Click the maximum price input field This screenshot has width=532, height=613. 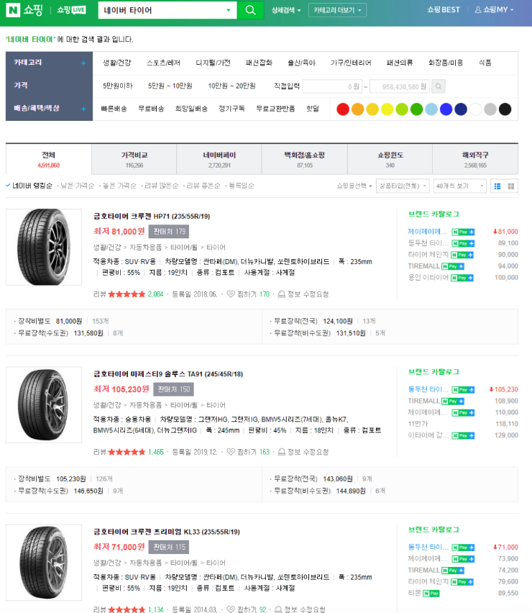pyautogui.click(x=399, y=86)
